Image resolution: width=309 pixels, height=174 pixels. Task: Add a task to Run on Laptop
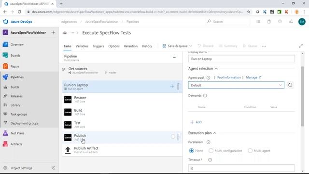(172, 86)
